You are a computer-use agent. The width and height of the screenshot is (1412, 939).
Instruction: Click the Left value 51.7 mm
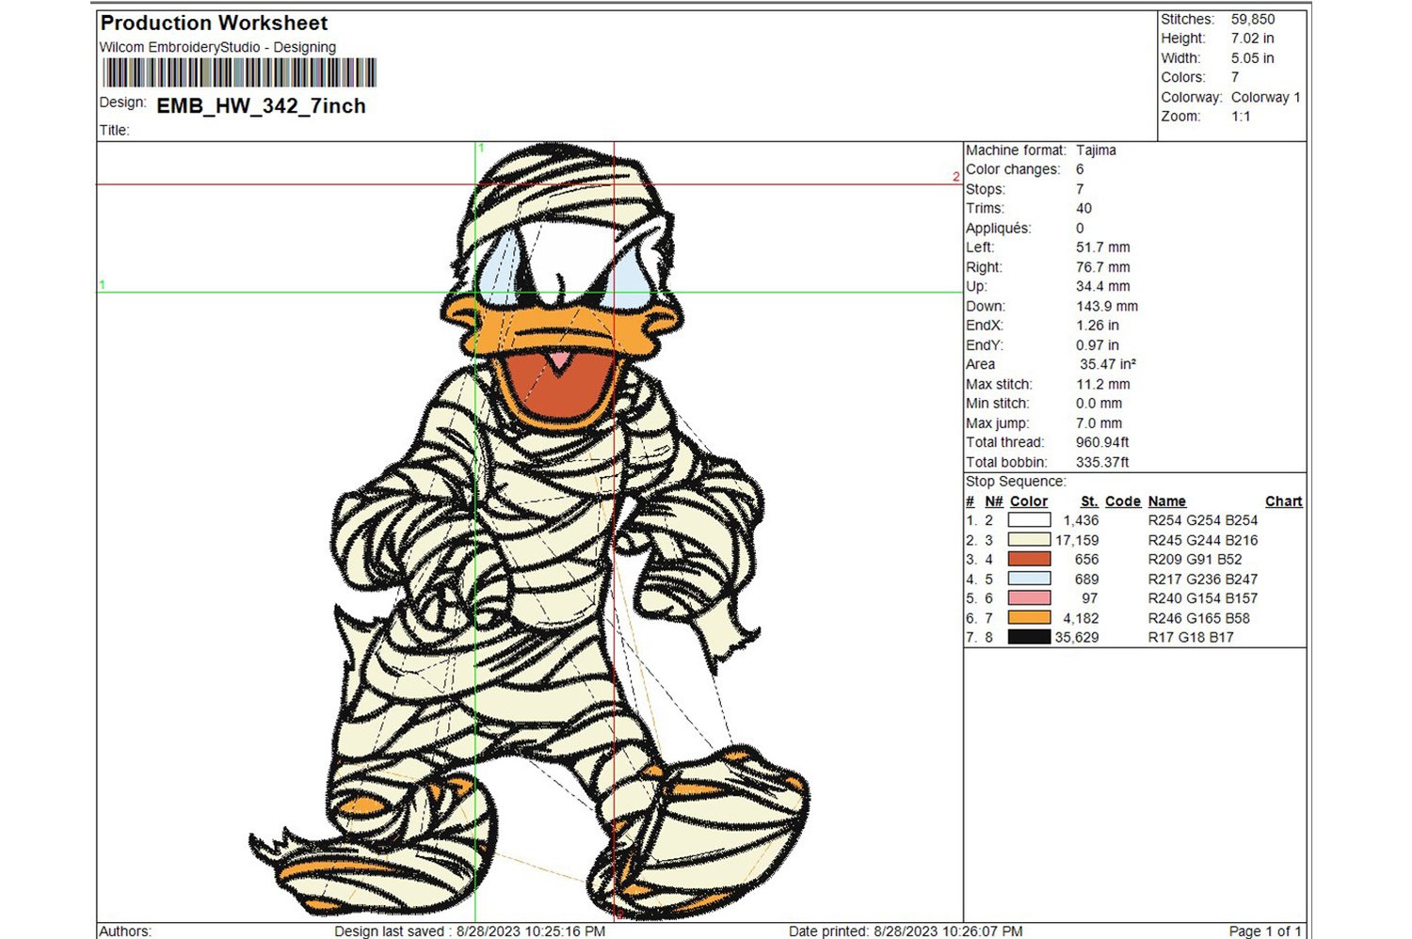1102,247
